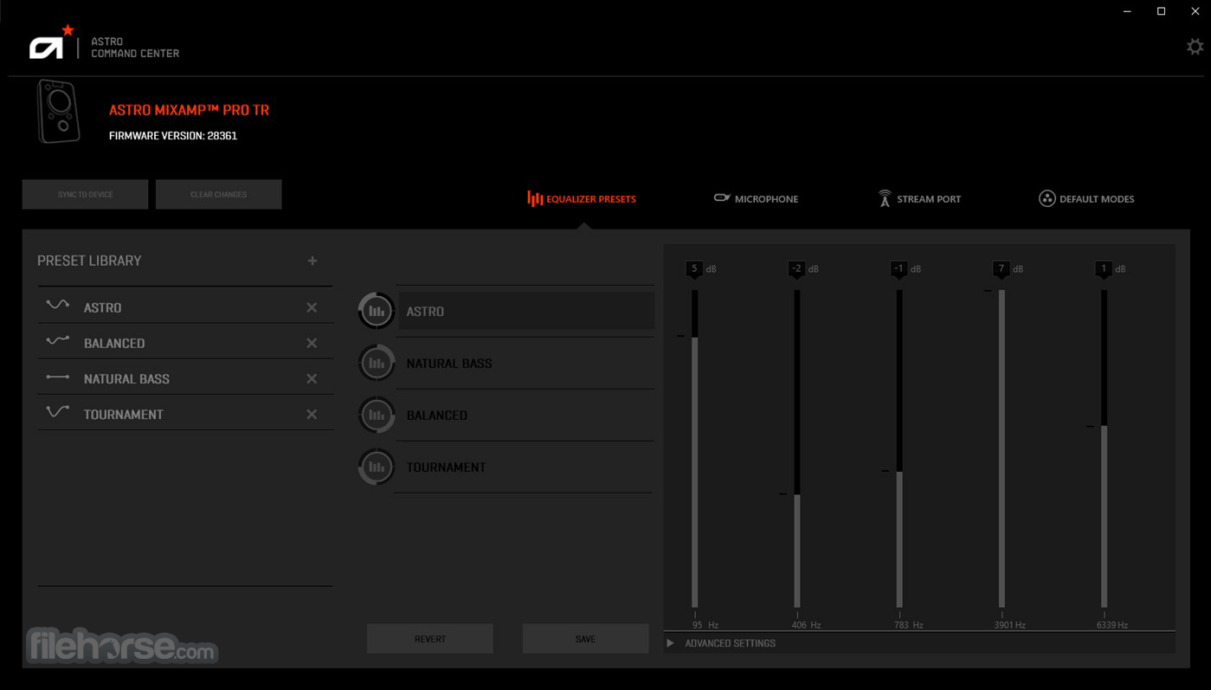Click the REVERT button

click(430, 639)
